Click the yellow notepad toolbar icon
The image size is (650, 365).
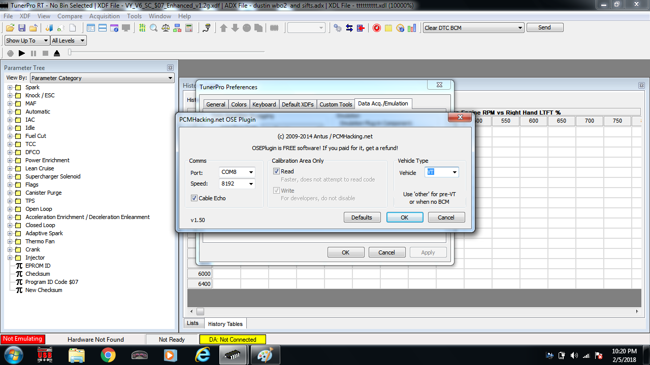[388, 28]
